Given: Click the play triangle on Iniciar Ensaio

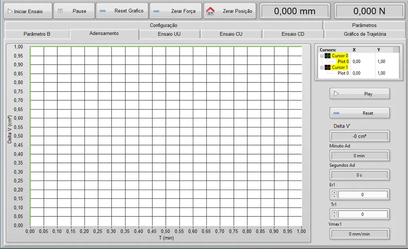Looking at the screenshot, I should 10,11.
